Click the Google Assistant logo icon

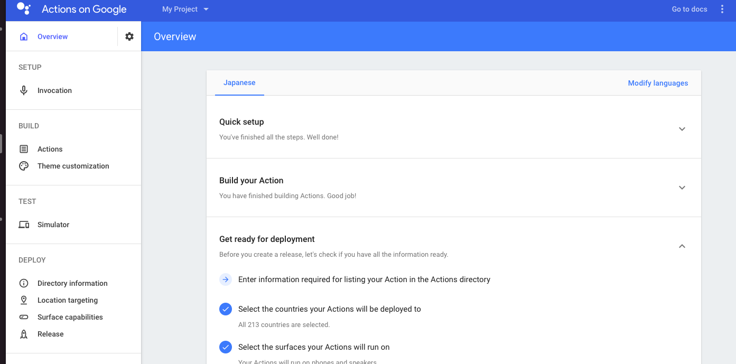[x=24, y=8]
